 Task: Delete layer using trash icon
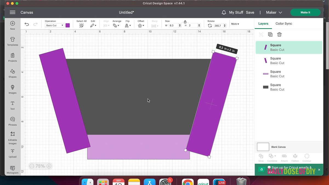tap(279, 35)
